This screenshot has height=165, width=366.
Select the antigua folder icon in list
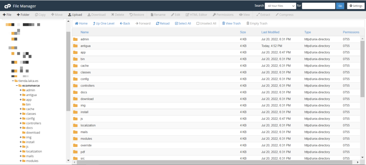point(75,46)
